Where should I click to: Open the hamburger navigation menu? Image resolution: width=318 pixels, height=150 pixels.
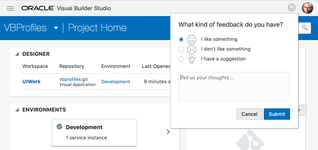click(10, 8)
